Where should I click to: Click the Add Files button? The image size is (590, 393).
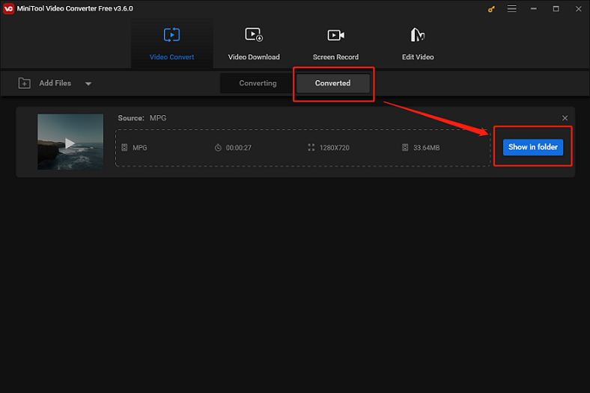pos(55,84)
